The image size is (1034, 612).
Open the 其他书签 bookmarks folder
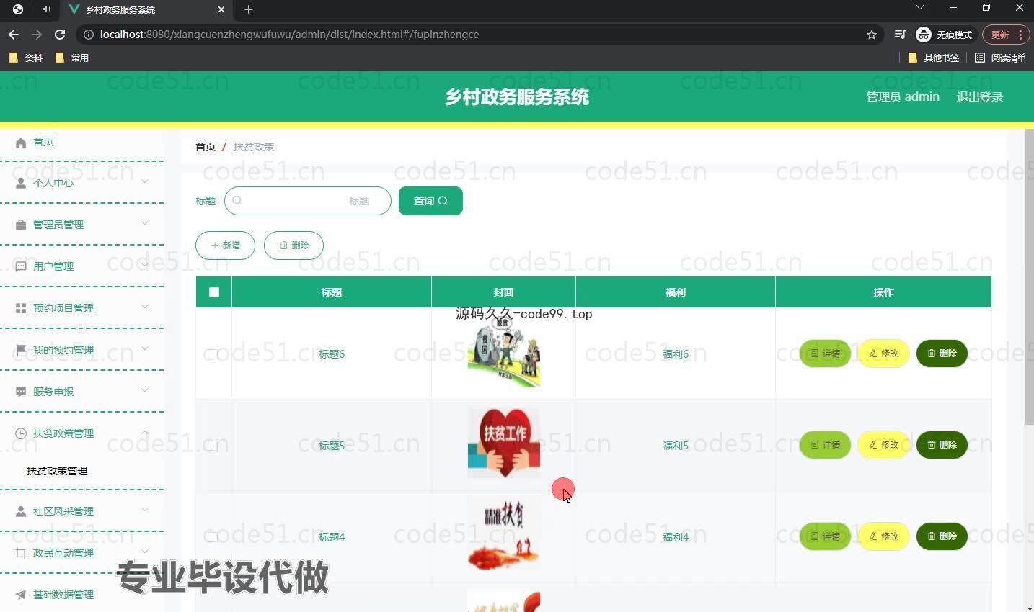(934, 58)
